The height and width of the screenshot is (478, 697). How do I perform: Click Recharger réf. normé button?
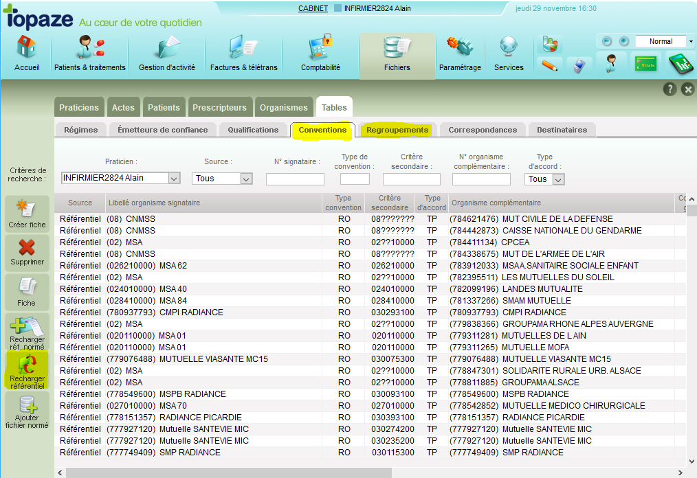(x=27, y=332)
